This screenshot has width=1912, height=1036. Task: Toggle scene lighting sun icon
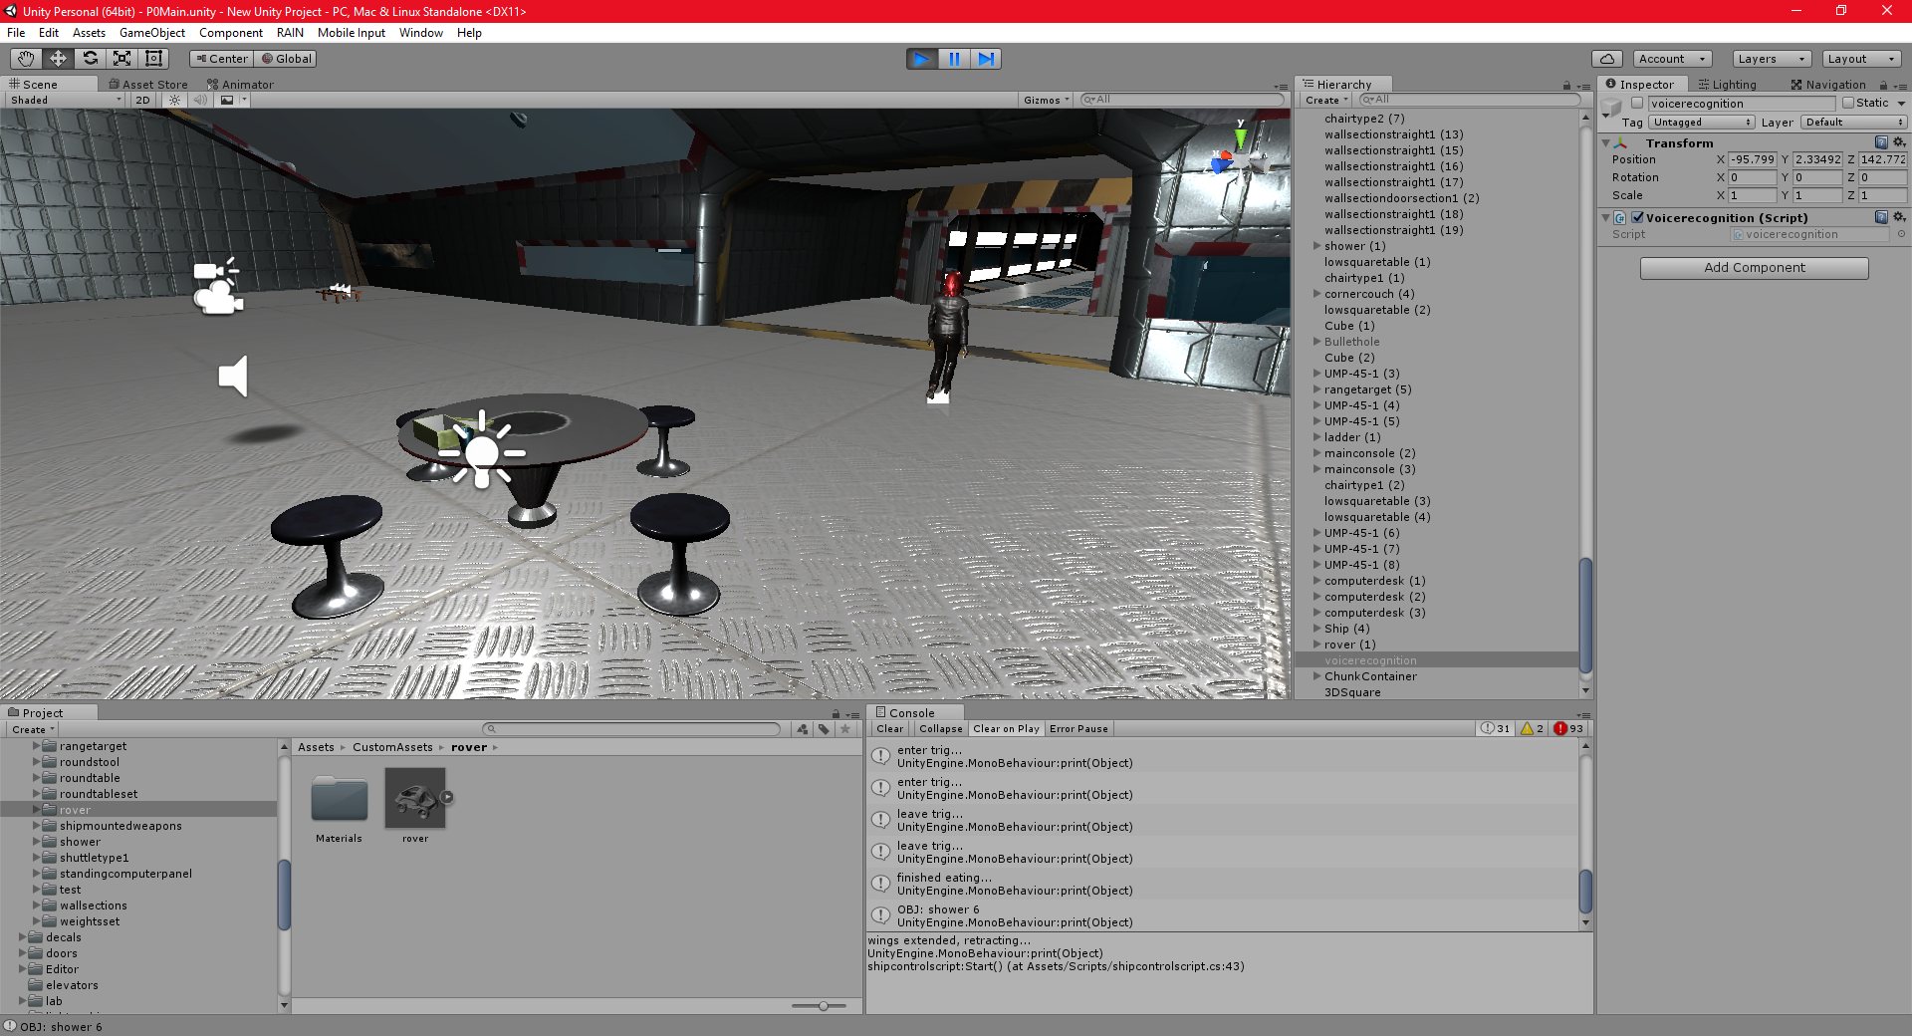(x=174, y=100)
